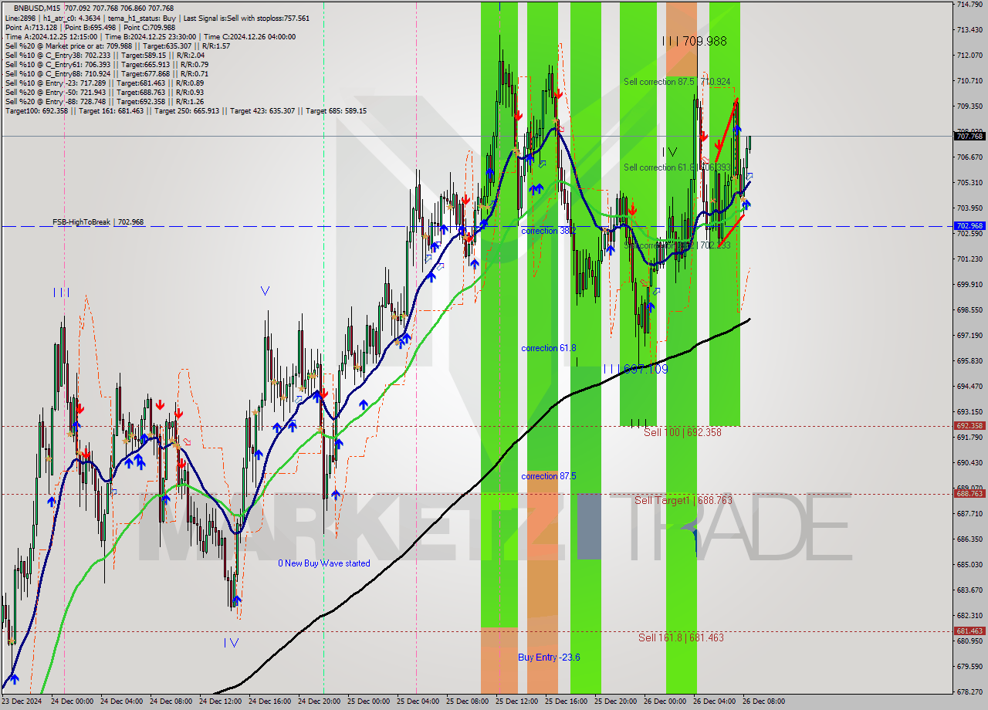
Task: Click the current price tag 707.768 on the price axis
Action: (969, 136)
